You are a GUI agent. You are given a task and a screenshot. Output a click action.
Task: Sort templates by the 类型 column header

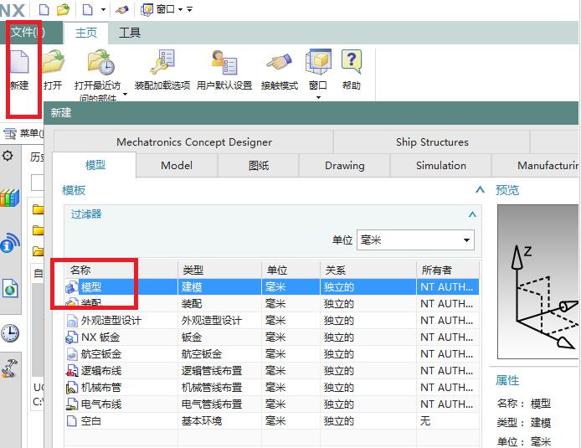click(x=219, y=270)
